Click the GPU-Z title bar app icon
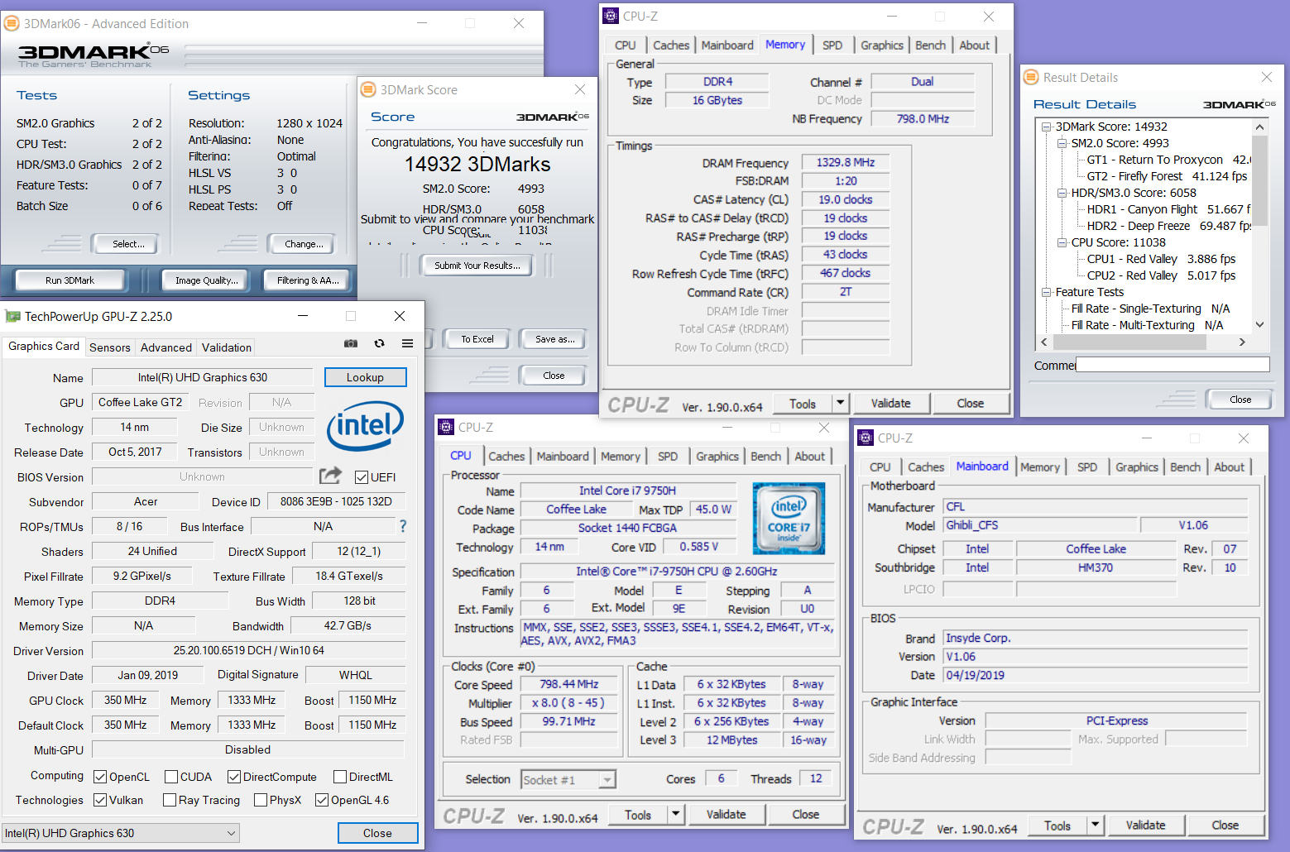The image size is (1290, 852). click(12, 316)
